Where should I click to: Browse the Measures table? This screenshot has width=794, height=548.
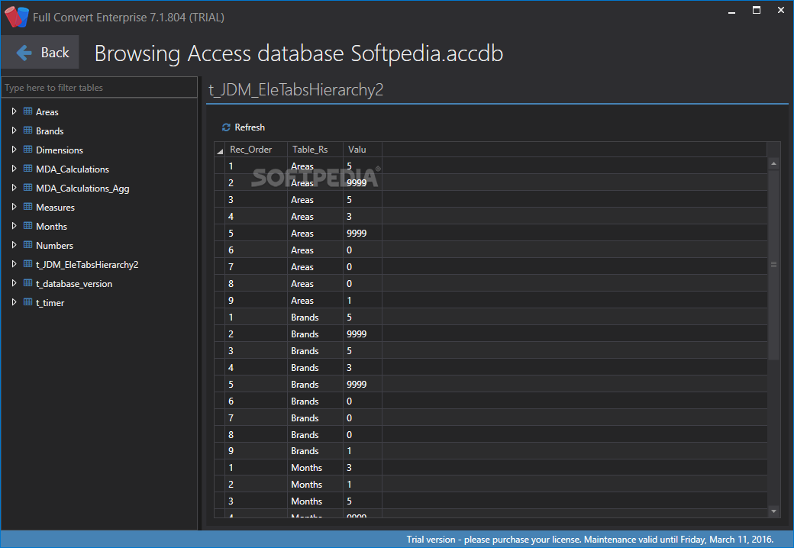point(55,208)
